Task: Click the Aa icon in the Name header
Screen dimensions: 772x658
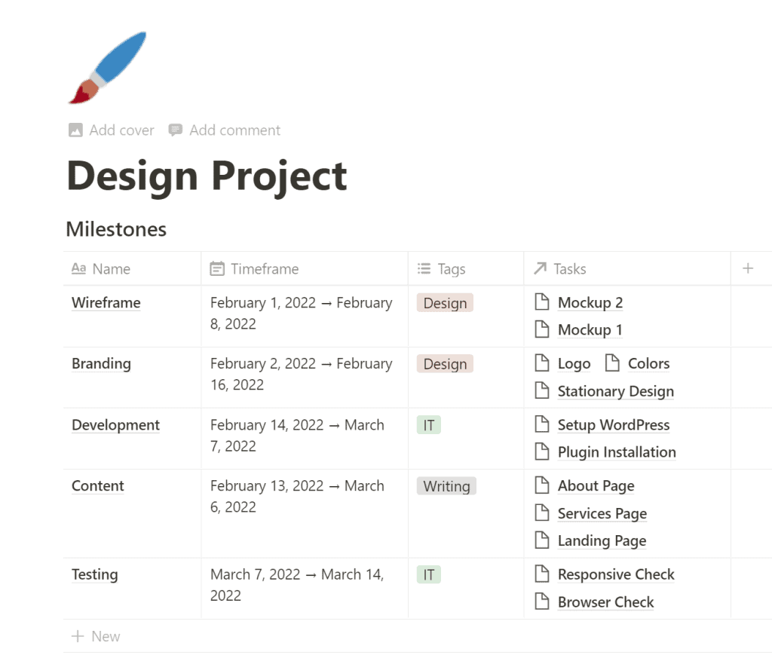Action: (x=78, y=268)
